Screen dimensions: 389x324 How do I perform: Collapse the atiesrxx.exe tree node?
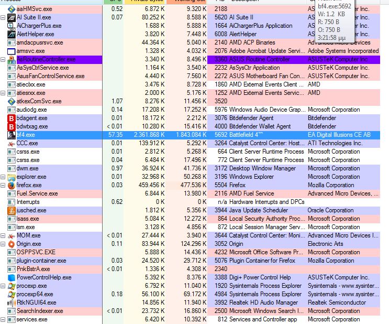3,93
